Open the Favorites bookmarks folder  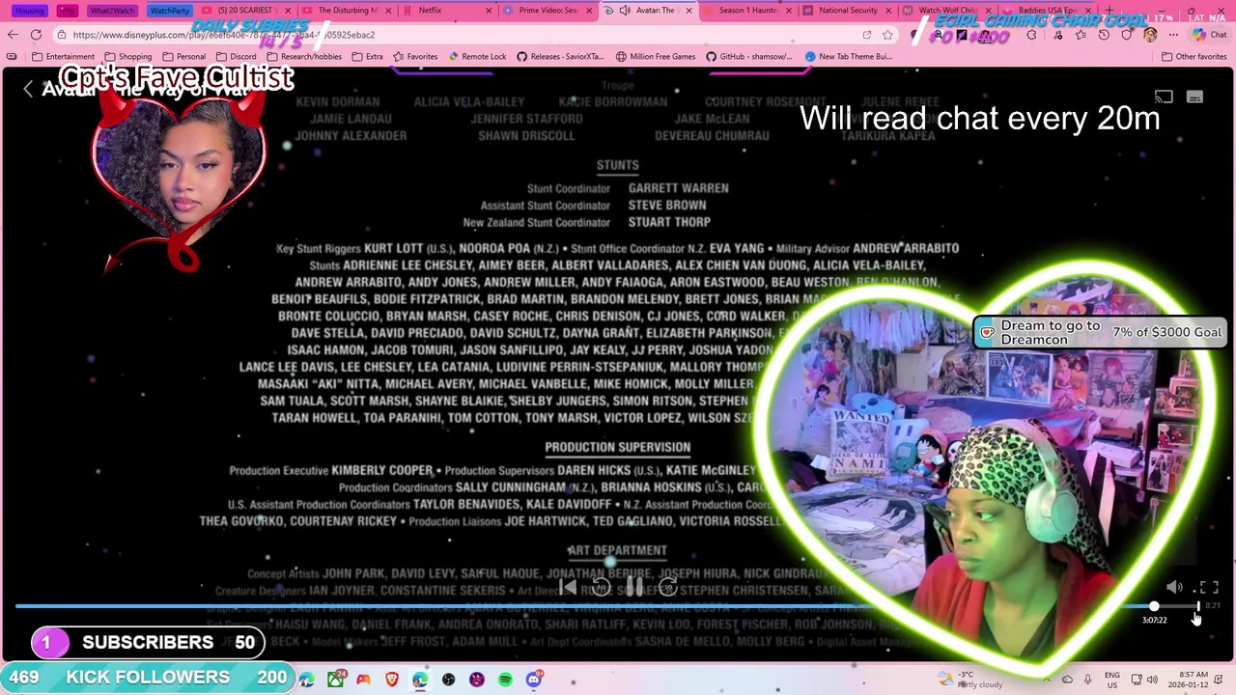(x=415, y=57)
